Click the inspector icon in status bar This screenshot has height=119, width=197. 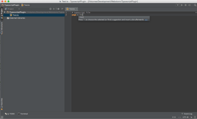point(195,117)
